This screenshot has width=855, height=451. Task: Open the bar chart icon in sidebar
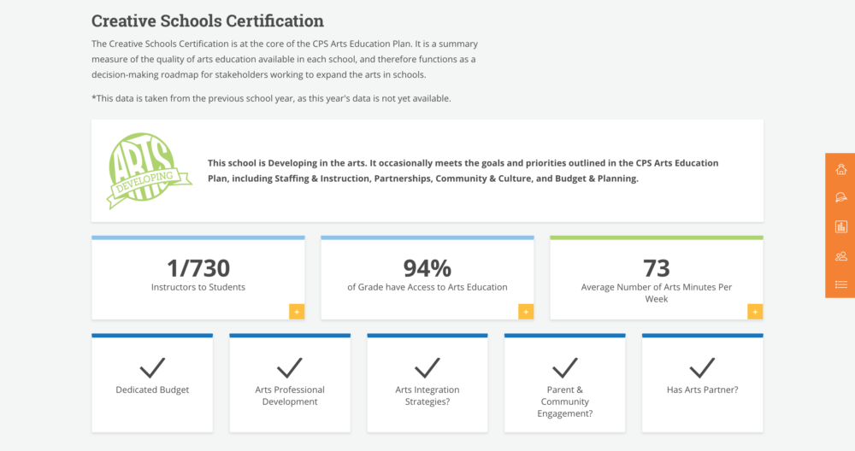tap(840, 226)
